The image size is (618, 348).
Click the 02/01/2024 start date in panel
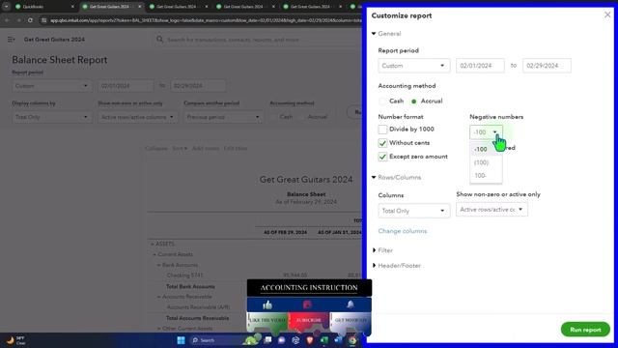(480, 66)
